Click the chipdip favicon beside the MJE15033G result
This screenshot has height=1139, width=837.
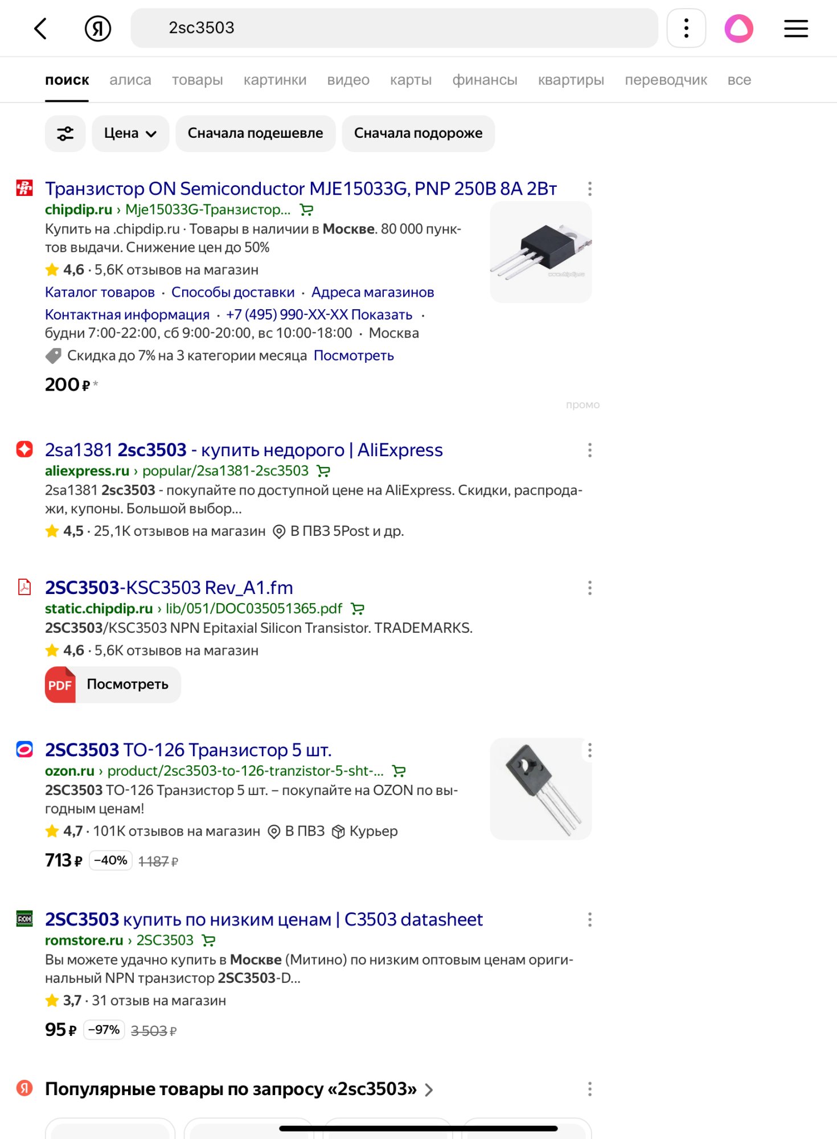tap(24, 188)
